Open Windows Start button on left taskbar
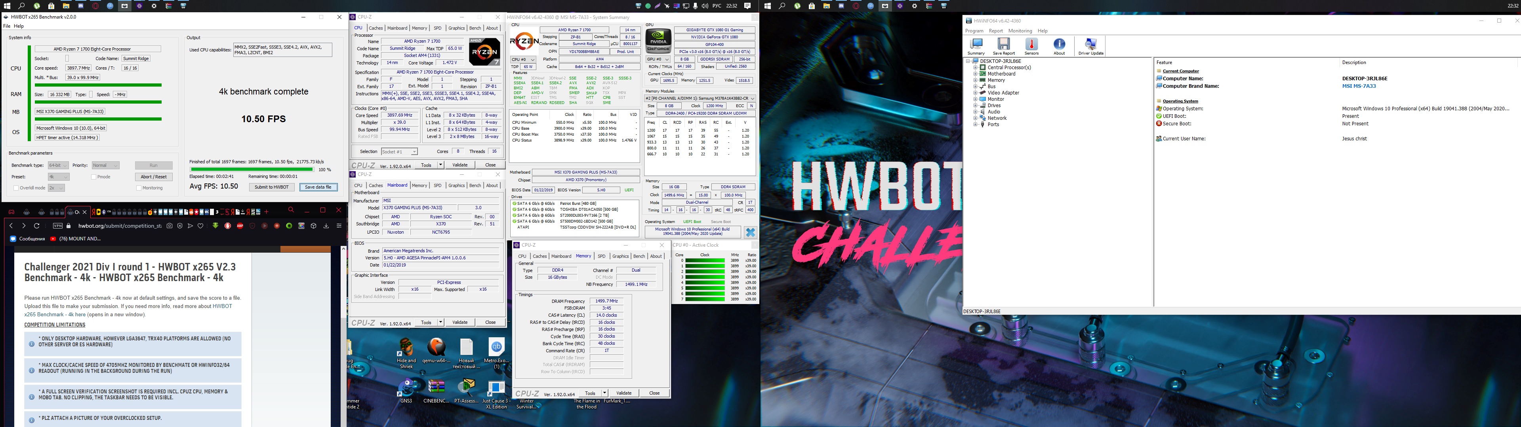1521x427 pixels. tap(7, 6)
